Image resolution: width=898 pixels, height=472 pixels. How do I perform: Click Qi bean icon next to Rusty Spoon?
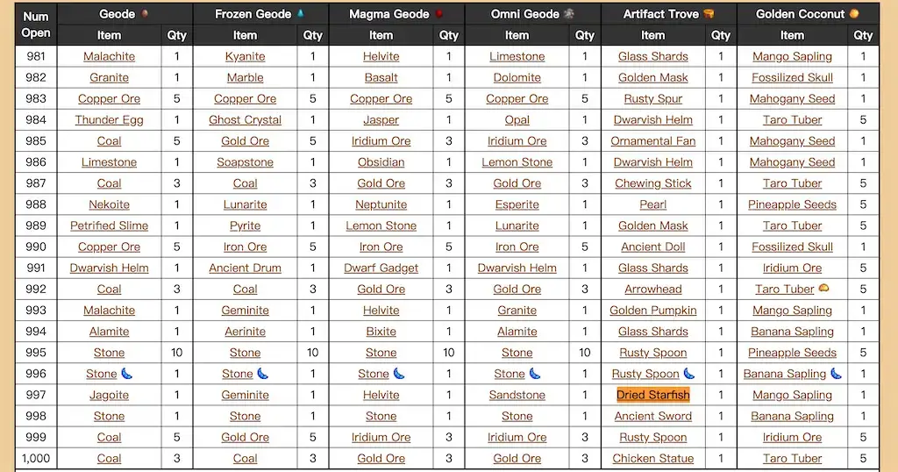(x=689, y=374)
